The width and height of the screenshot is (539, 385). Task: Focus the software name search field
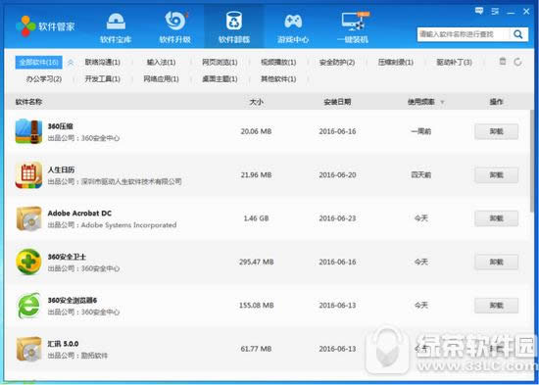(x=464, y=34)
